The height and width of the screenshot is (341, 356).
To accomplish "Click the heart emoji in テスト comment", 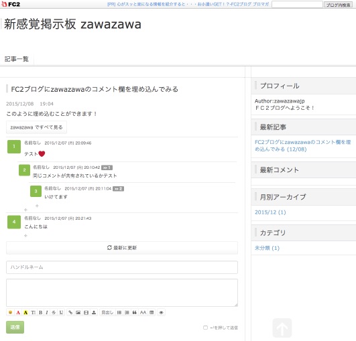I will [42, 154].
